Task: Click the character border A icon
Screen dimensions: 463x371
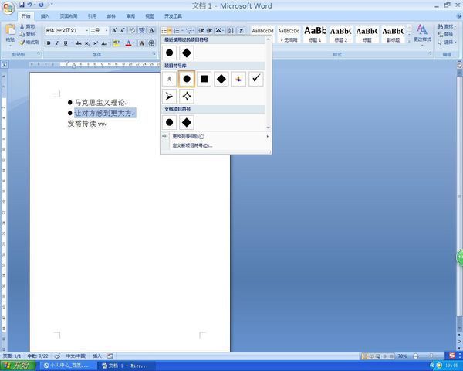Action: click(151, 30)
